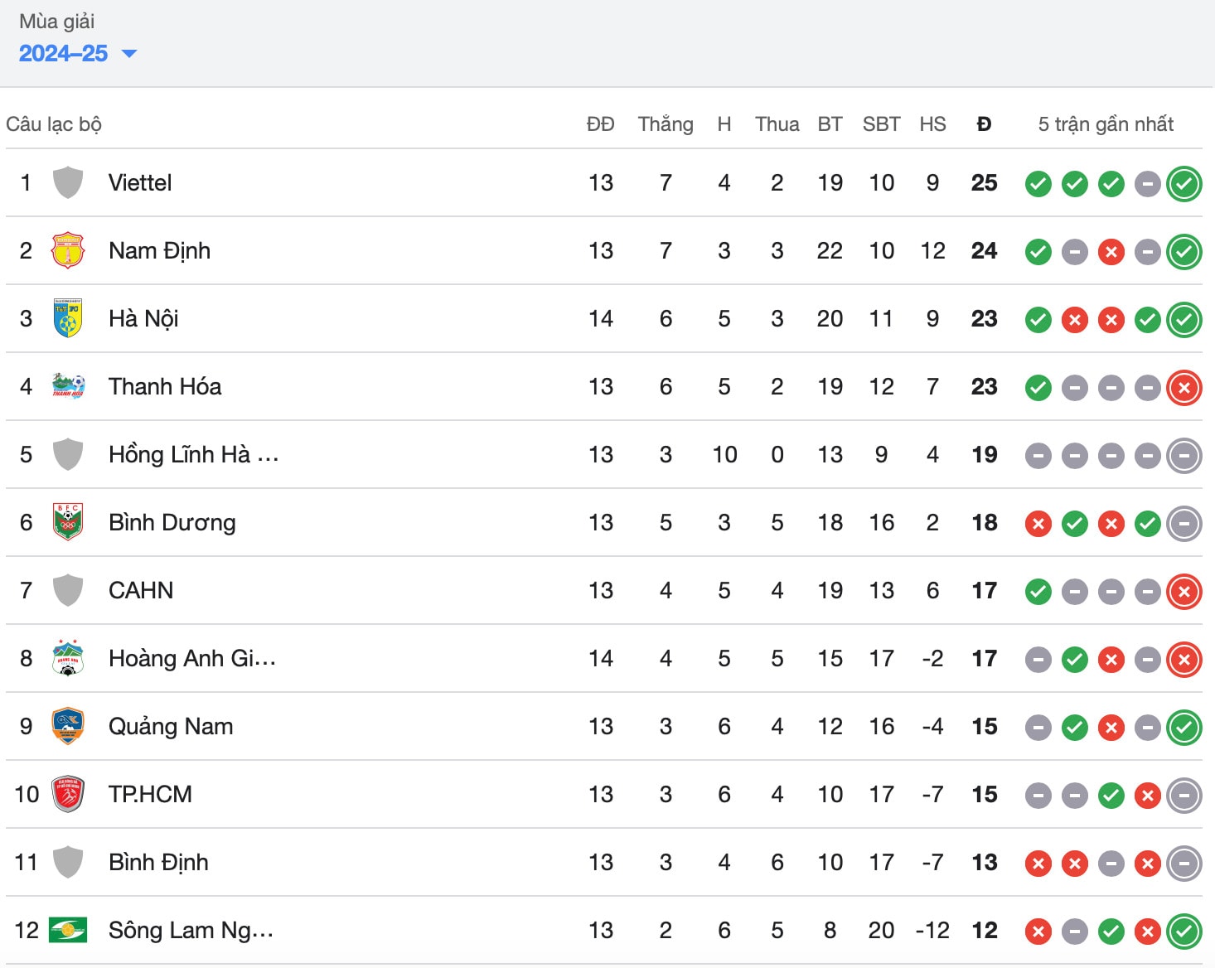This screenshot has width=1215, height=968.
Task: Click Thanh Hóa's latest loss result icon
Action: point(1184,388)
